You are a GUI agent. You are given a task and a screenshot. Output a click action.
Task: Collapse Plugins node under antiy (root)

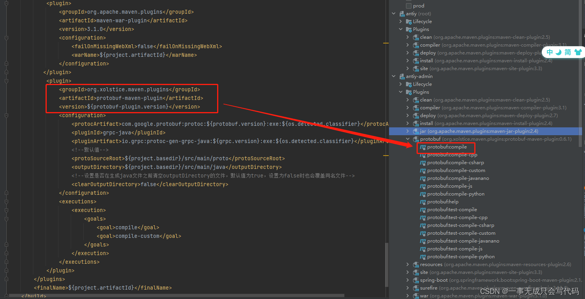pyautogui.click(x=401, y=29)
